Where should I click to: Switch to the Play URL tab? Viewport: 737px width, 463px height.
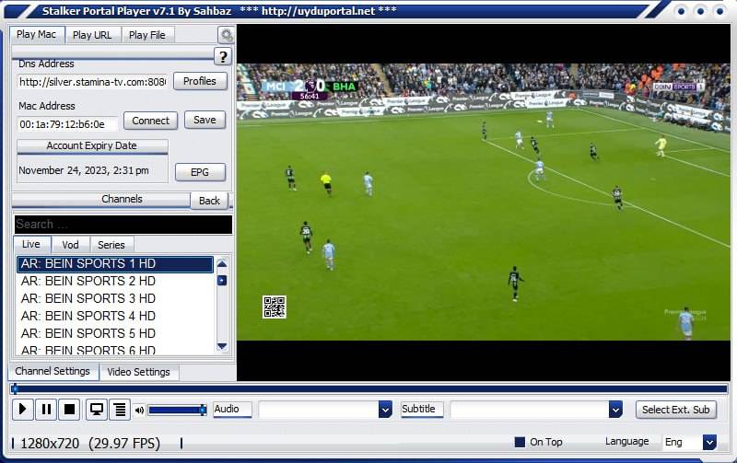92,35
